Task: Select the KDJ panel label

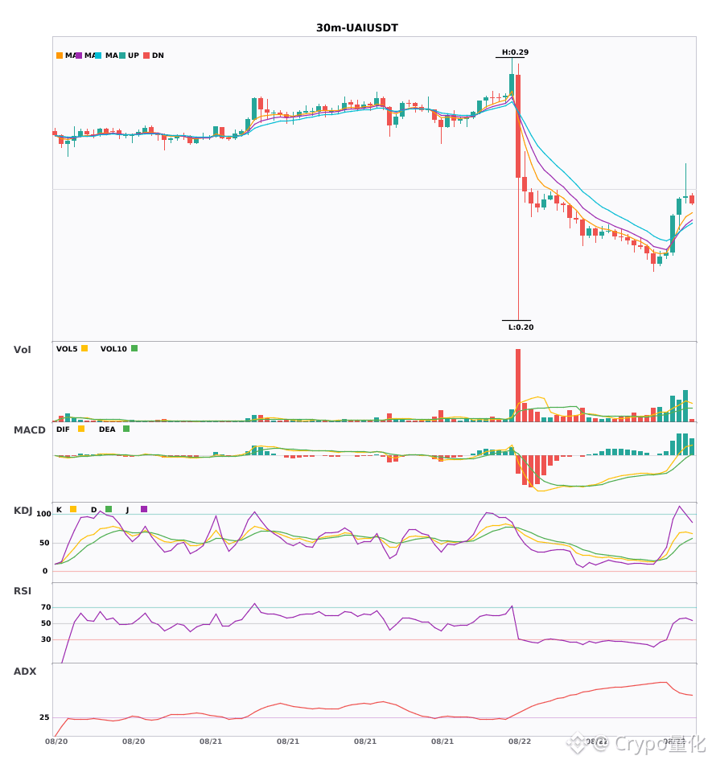Action: point(23,510)
